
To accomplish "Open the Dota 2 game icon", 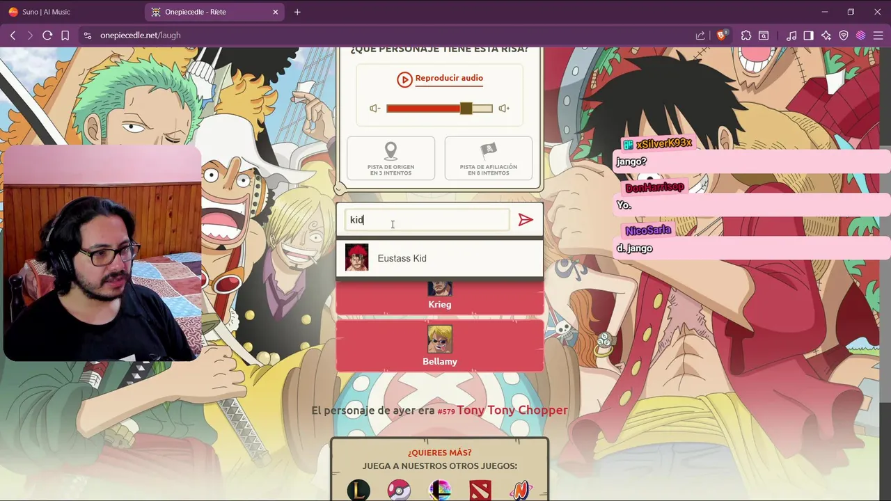I will pyautogui.click(x=480, y=491).
